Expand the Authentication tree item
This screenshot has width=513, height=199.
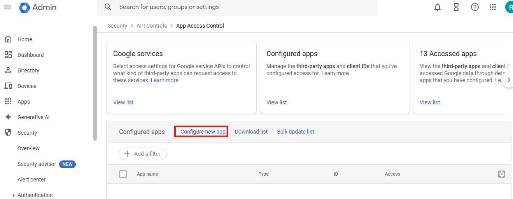[14, 195]
